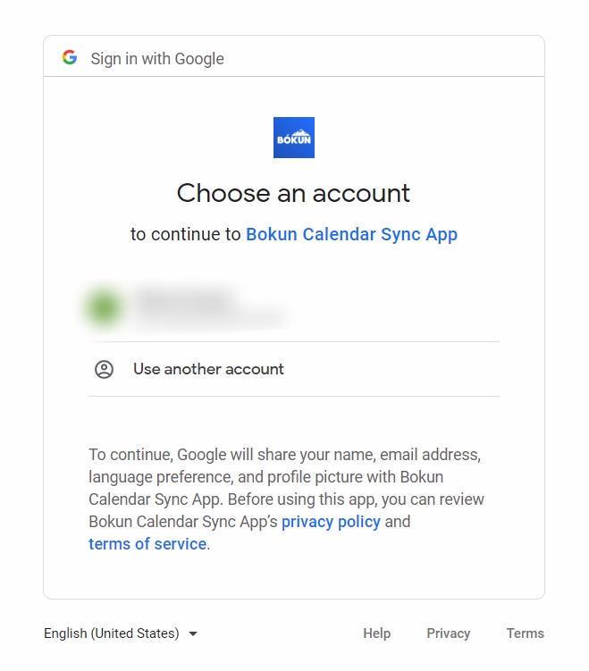Expand the English (United States) language selector

(x=121, y=633)
